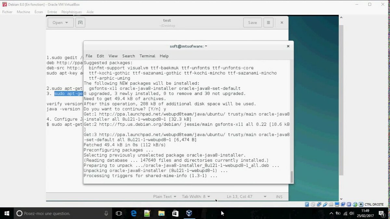
Task: Click the Cortana 'Posez-moi une question' search box
Action: tap(63, 213)
